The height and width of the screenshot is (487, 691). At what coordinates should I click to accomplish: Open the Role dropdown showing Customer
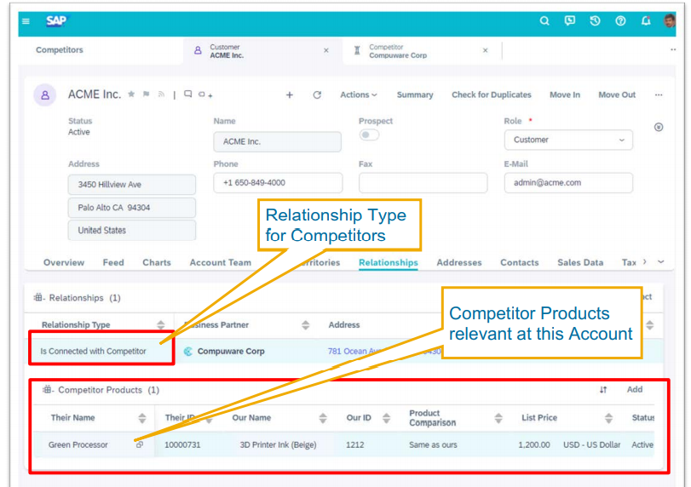568,140
